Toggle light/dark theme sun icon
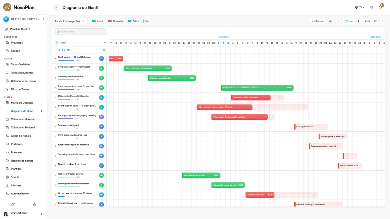The image size is (390, 219). [x=372, y=7]
